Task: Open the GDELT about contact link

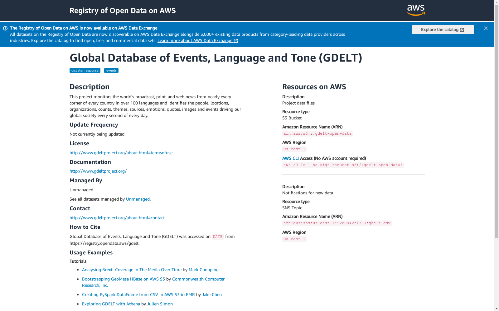Action: point(117,218)
